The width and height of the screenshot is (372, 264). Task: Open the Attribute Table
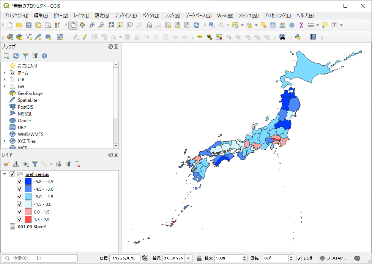coord(273,25)
